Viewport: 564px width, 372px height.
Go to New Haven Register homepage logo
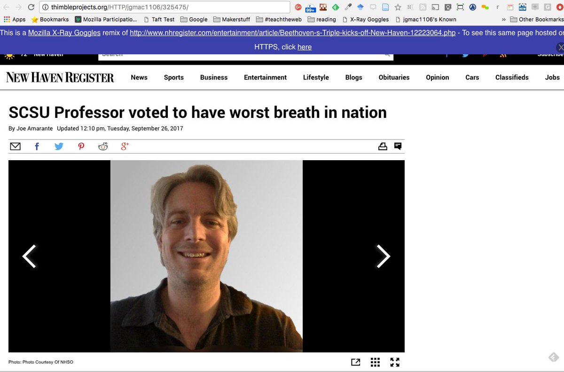(60, 77)
